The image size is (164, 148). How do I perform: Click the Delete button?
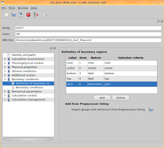pos(120,98)
